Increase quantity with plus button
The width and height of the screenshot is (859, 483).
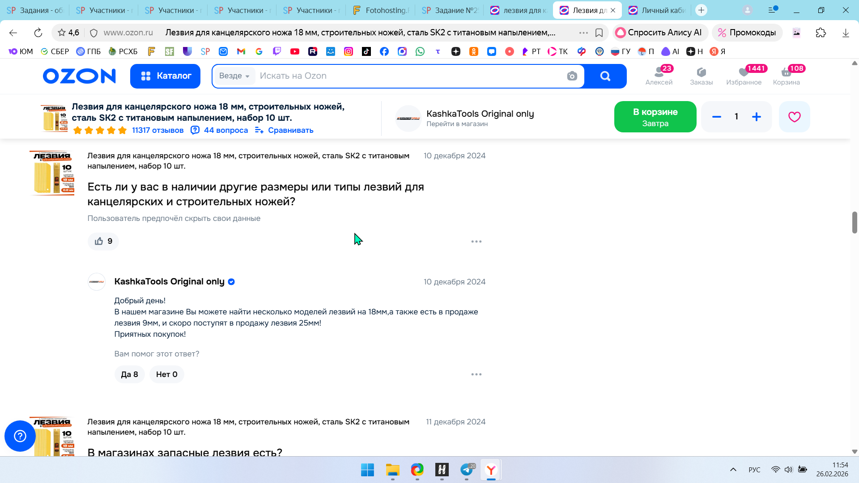point(756,117)
